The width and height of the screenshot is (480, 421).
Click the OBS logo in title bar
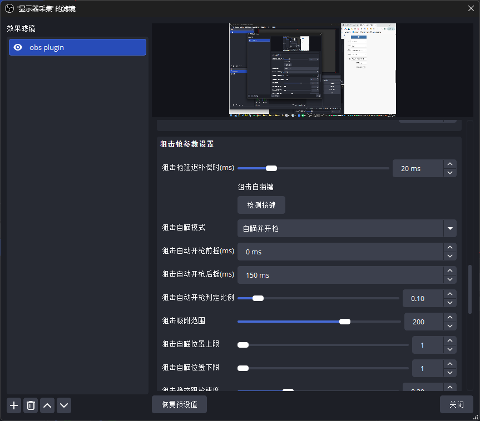pyautogui.click(x=9, y=8)
